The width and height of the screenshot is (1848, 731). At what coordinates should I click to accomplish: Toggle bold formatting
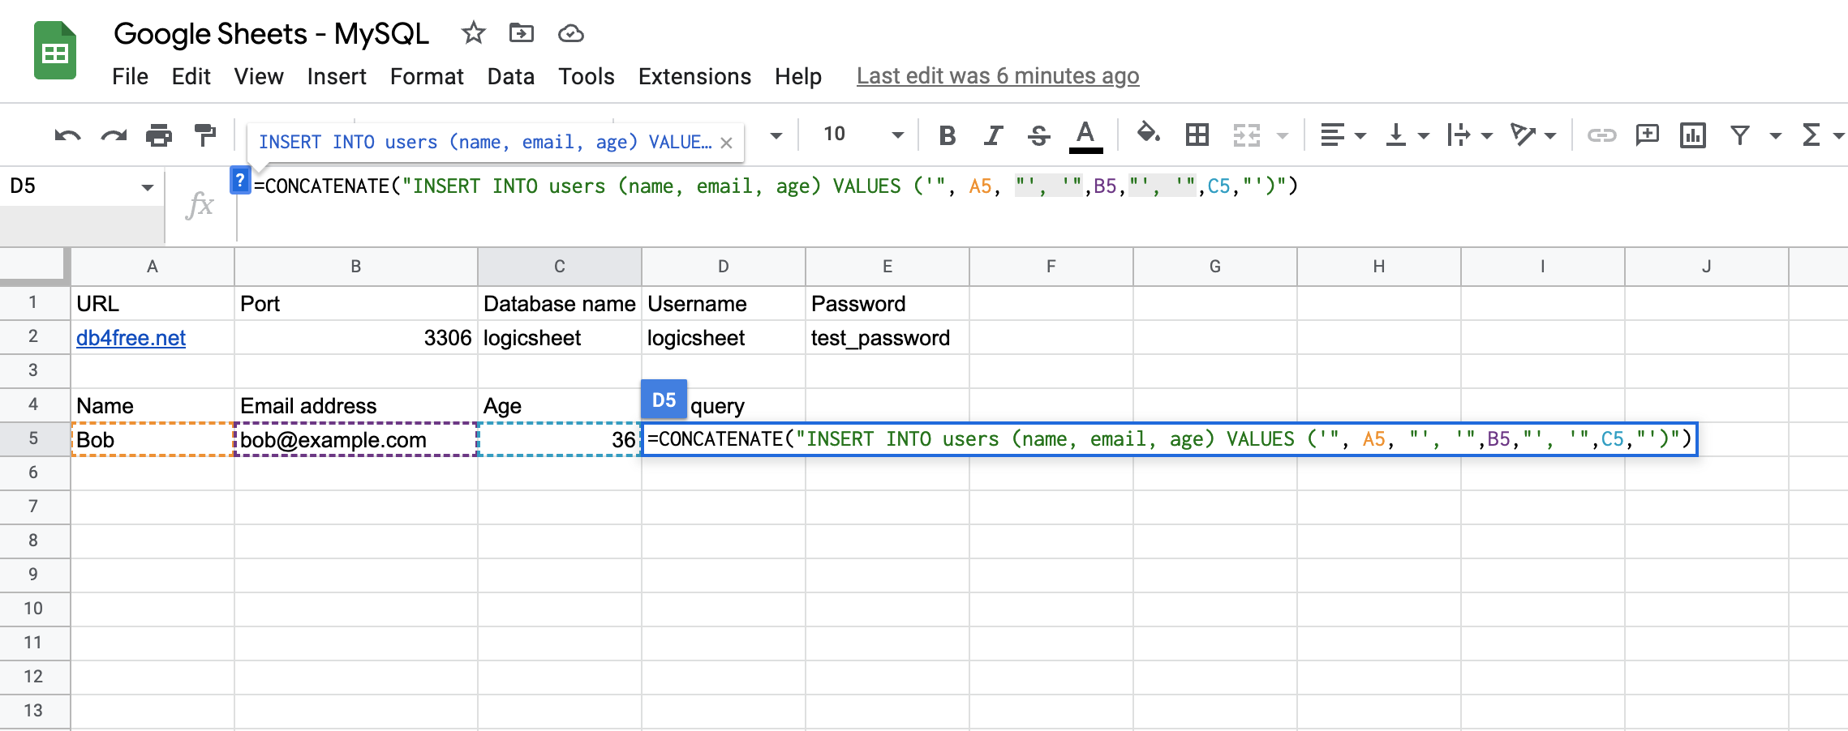point(947,135)
